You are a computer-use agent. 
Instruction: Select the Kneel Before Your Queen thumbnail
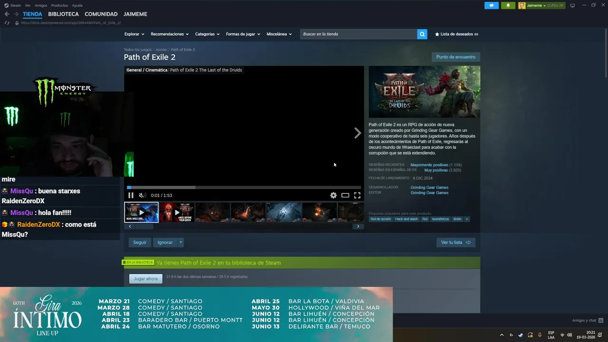pos(177,212)
